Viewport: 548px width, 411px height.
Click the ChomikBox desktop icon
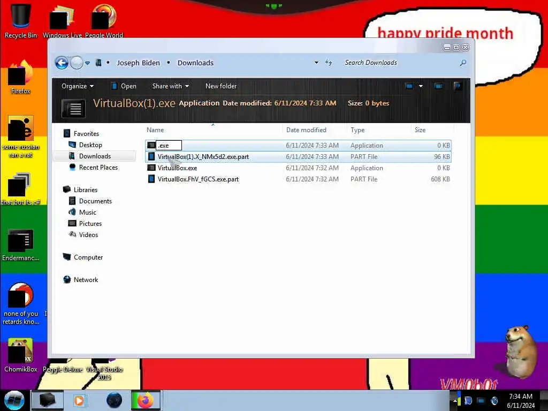[x=20, y=355]
